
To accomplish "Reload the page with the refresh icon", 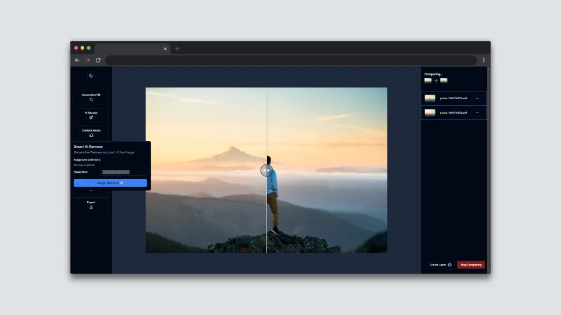I will click(x=98, y=60).
